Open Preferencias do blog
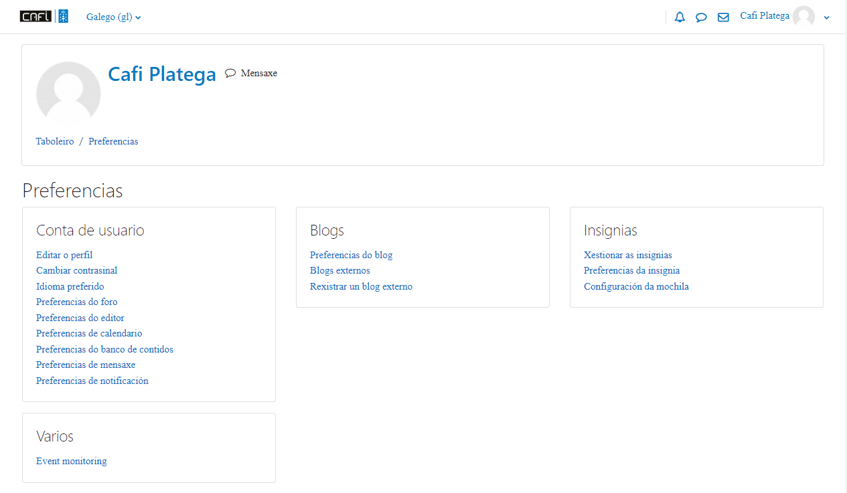 click(351, 255)
